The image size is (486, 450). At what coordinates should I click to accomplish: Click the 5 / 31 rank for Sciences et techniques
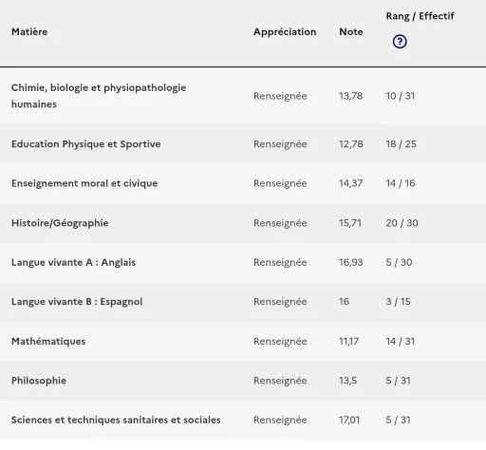(398, 420)
